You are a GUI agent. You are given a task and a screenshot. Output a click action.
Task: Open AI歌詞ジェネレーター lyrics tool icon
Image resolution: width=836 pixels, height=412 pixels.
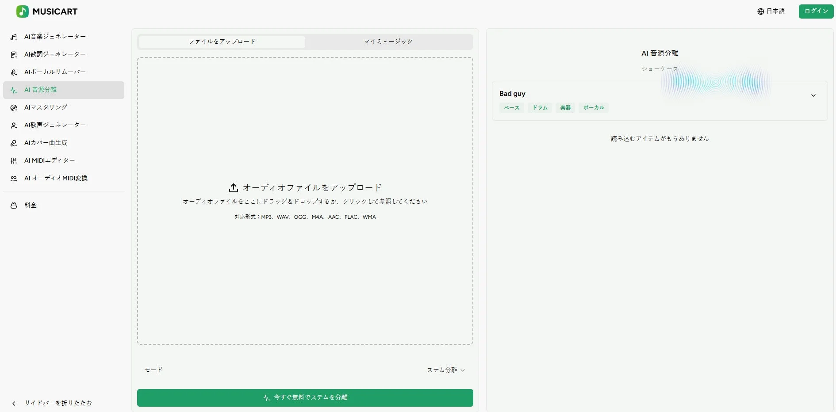pos(13,54)
